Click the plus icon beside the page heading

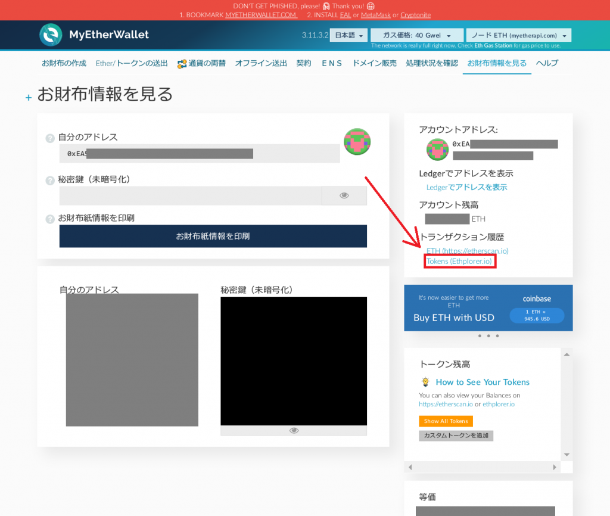coord(28,98)
